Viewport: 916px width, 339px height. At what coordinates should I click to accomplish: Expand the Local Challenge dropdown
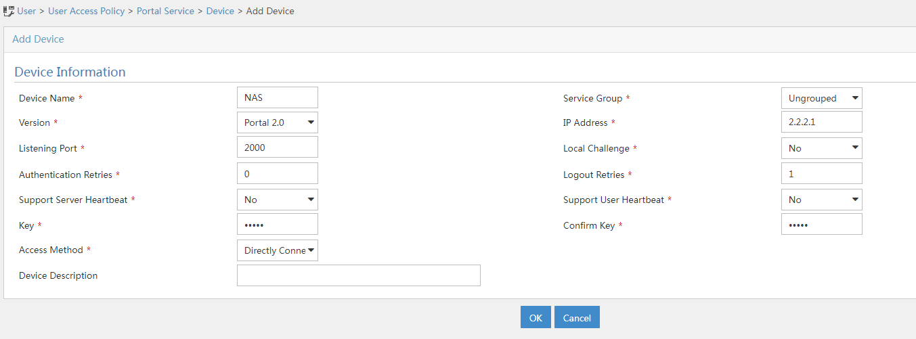click(x=822, y=148)
